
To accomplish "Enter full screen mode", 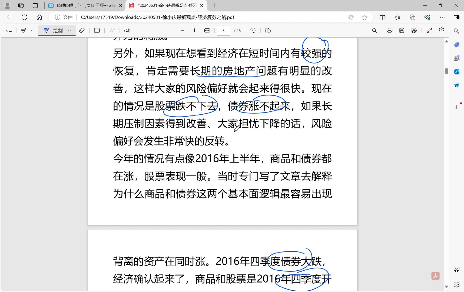I will pyautogui.click(x=429, y=30).
